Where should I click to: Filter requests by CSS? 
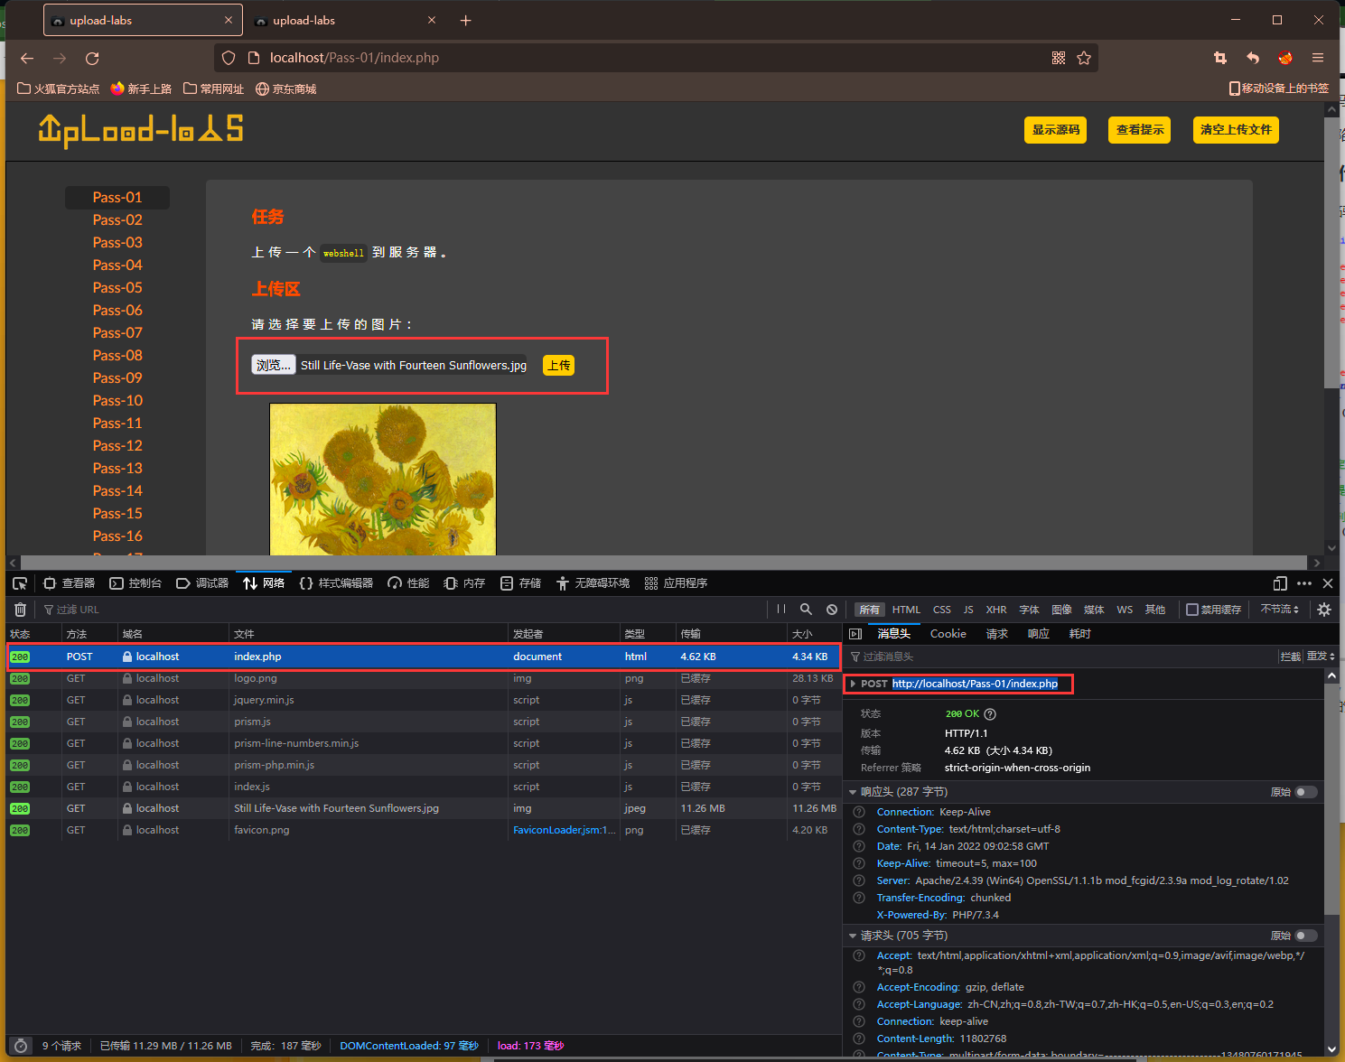coord(942,610)
